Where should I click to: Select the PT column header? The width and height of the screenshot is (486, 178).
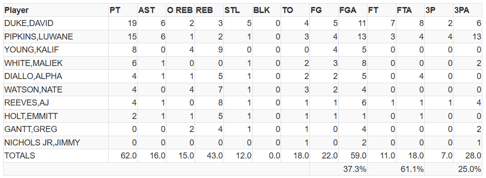(114, 10)
